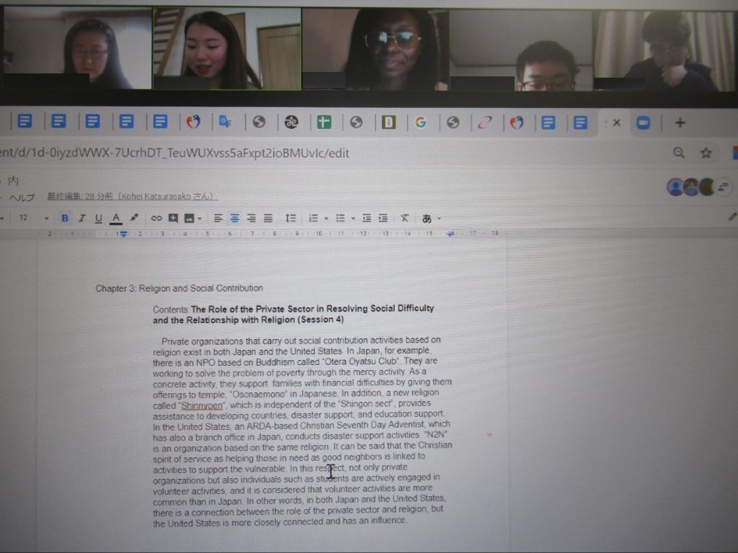Open the ヘルプ (Help) menu
The image size is (738, 553).
click(22, 197)
